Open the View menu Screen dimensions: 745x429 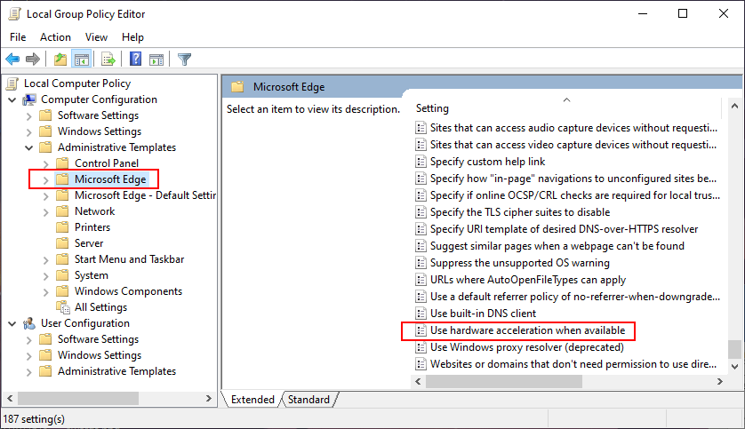click(97, 37)
